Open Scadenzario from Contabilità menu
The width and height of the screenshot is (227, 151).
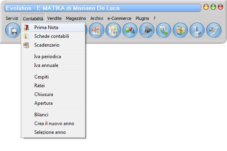53,45
